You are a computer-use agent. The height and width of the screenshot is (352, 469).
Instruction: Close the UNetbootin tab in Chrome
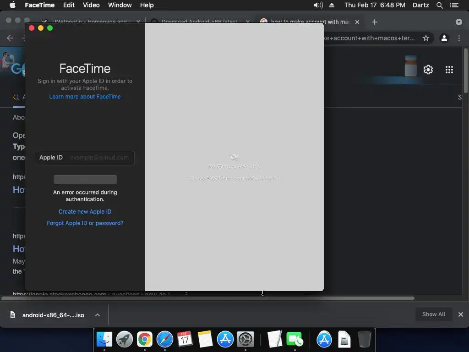click(138, 22)
